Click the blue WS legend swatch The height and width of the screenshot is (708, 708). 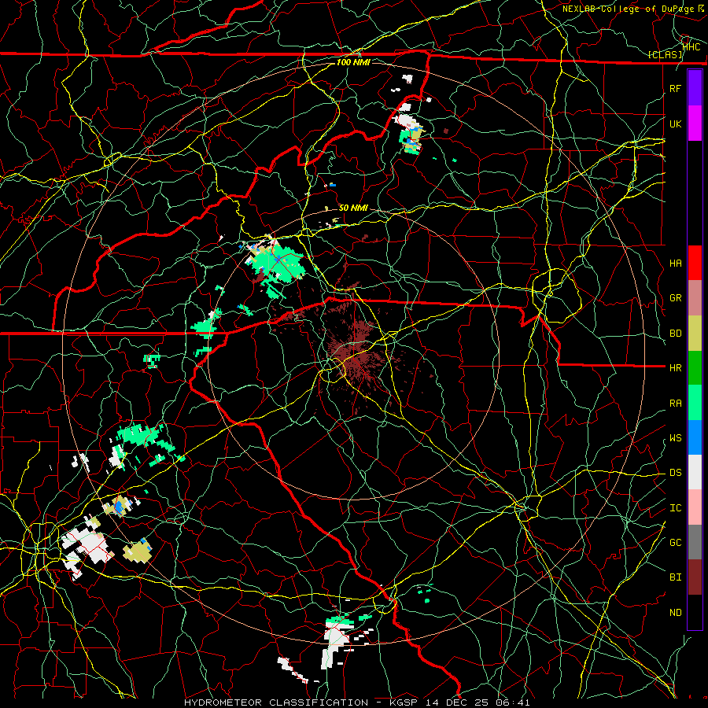click(x=695, y=437)
